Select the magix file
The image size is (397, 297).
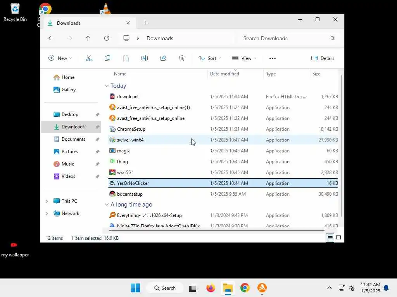(x=223, y=151)
